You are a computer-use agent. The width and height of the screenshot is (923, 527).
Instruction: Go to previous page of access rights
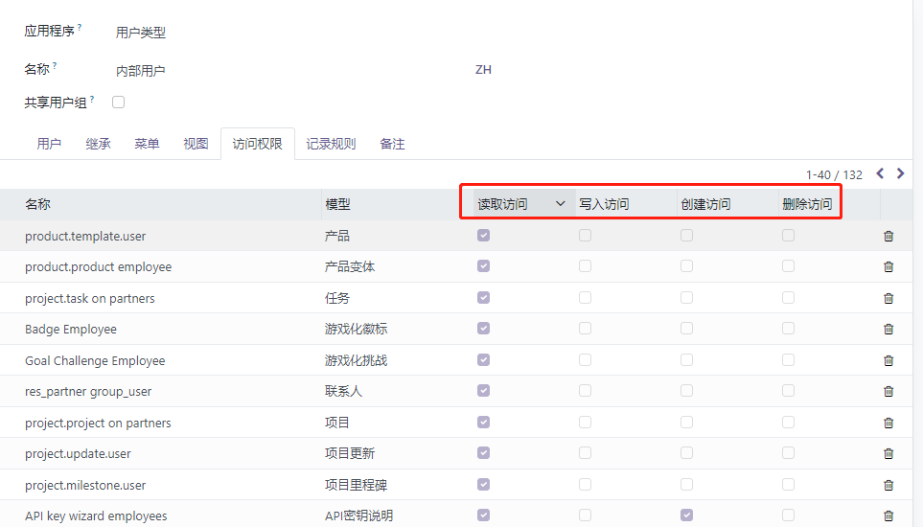coord(880,173)
